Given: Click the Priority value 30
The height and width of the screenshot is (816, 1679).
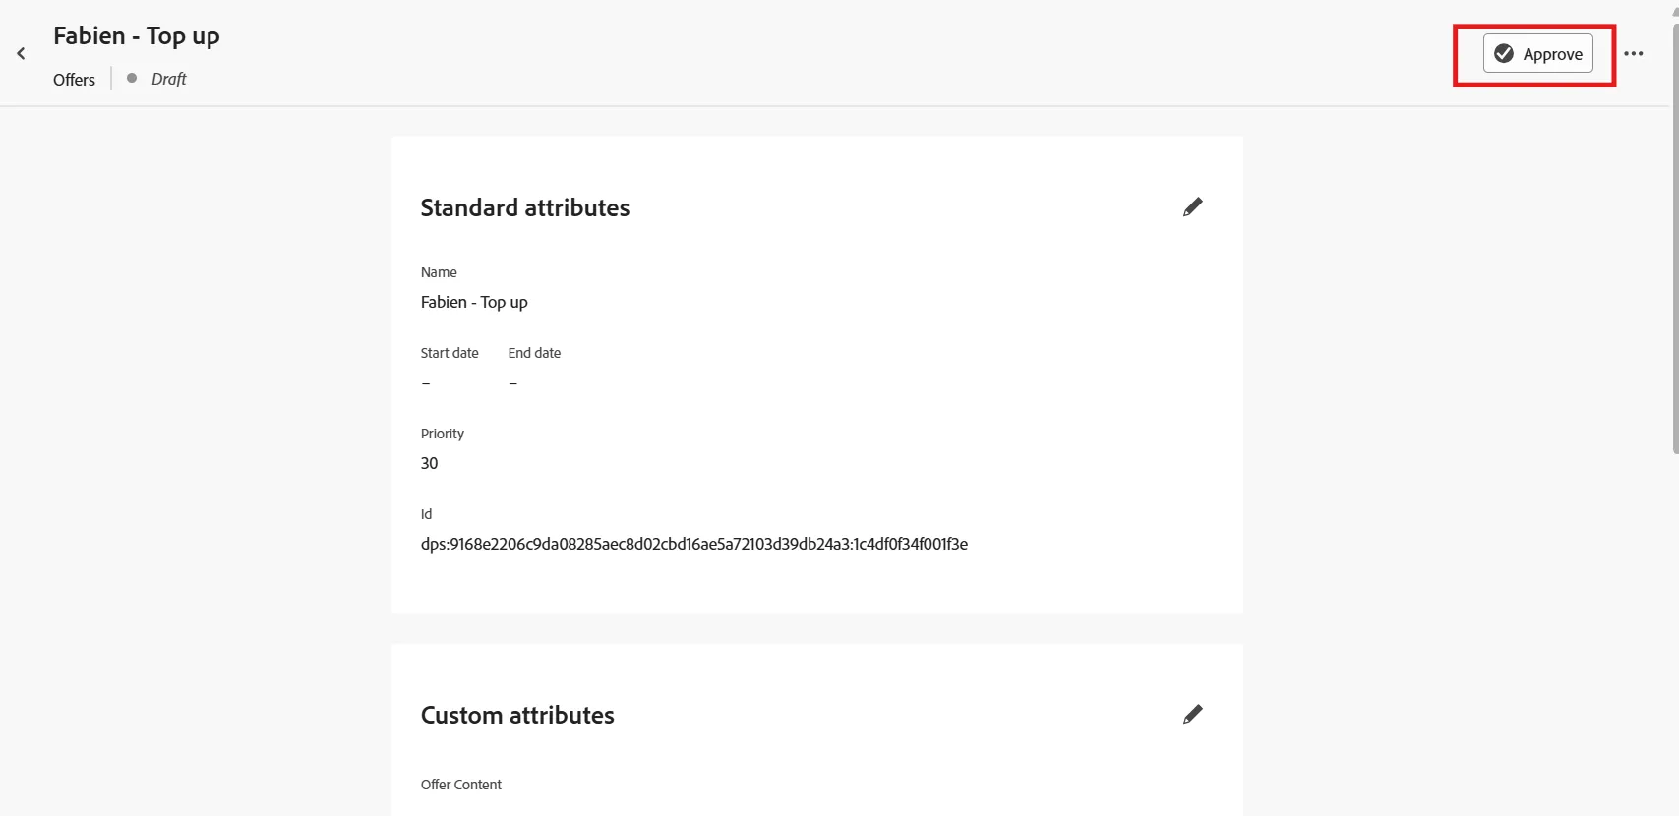Looking at the screenshot, I should point(430,463).
